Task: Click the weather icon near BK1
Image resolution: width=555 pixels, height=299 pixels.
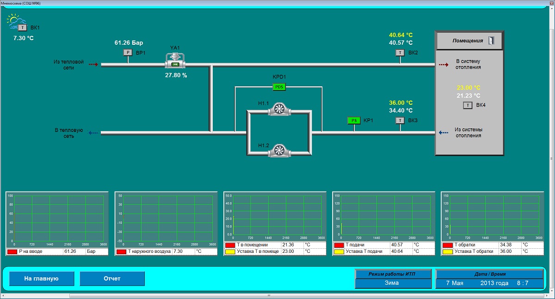Action: pyautogui.click(x=14, y=19)
